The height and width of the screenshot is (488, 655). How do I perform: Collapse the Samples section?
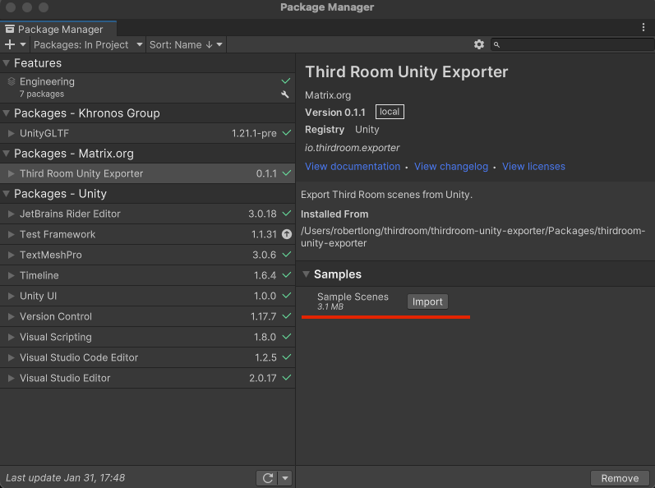point(306,274)
